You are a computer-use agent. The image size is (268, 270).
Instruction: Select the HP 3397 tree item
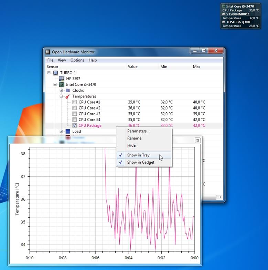[73, 79]
